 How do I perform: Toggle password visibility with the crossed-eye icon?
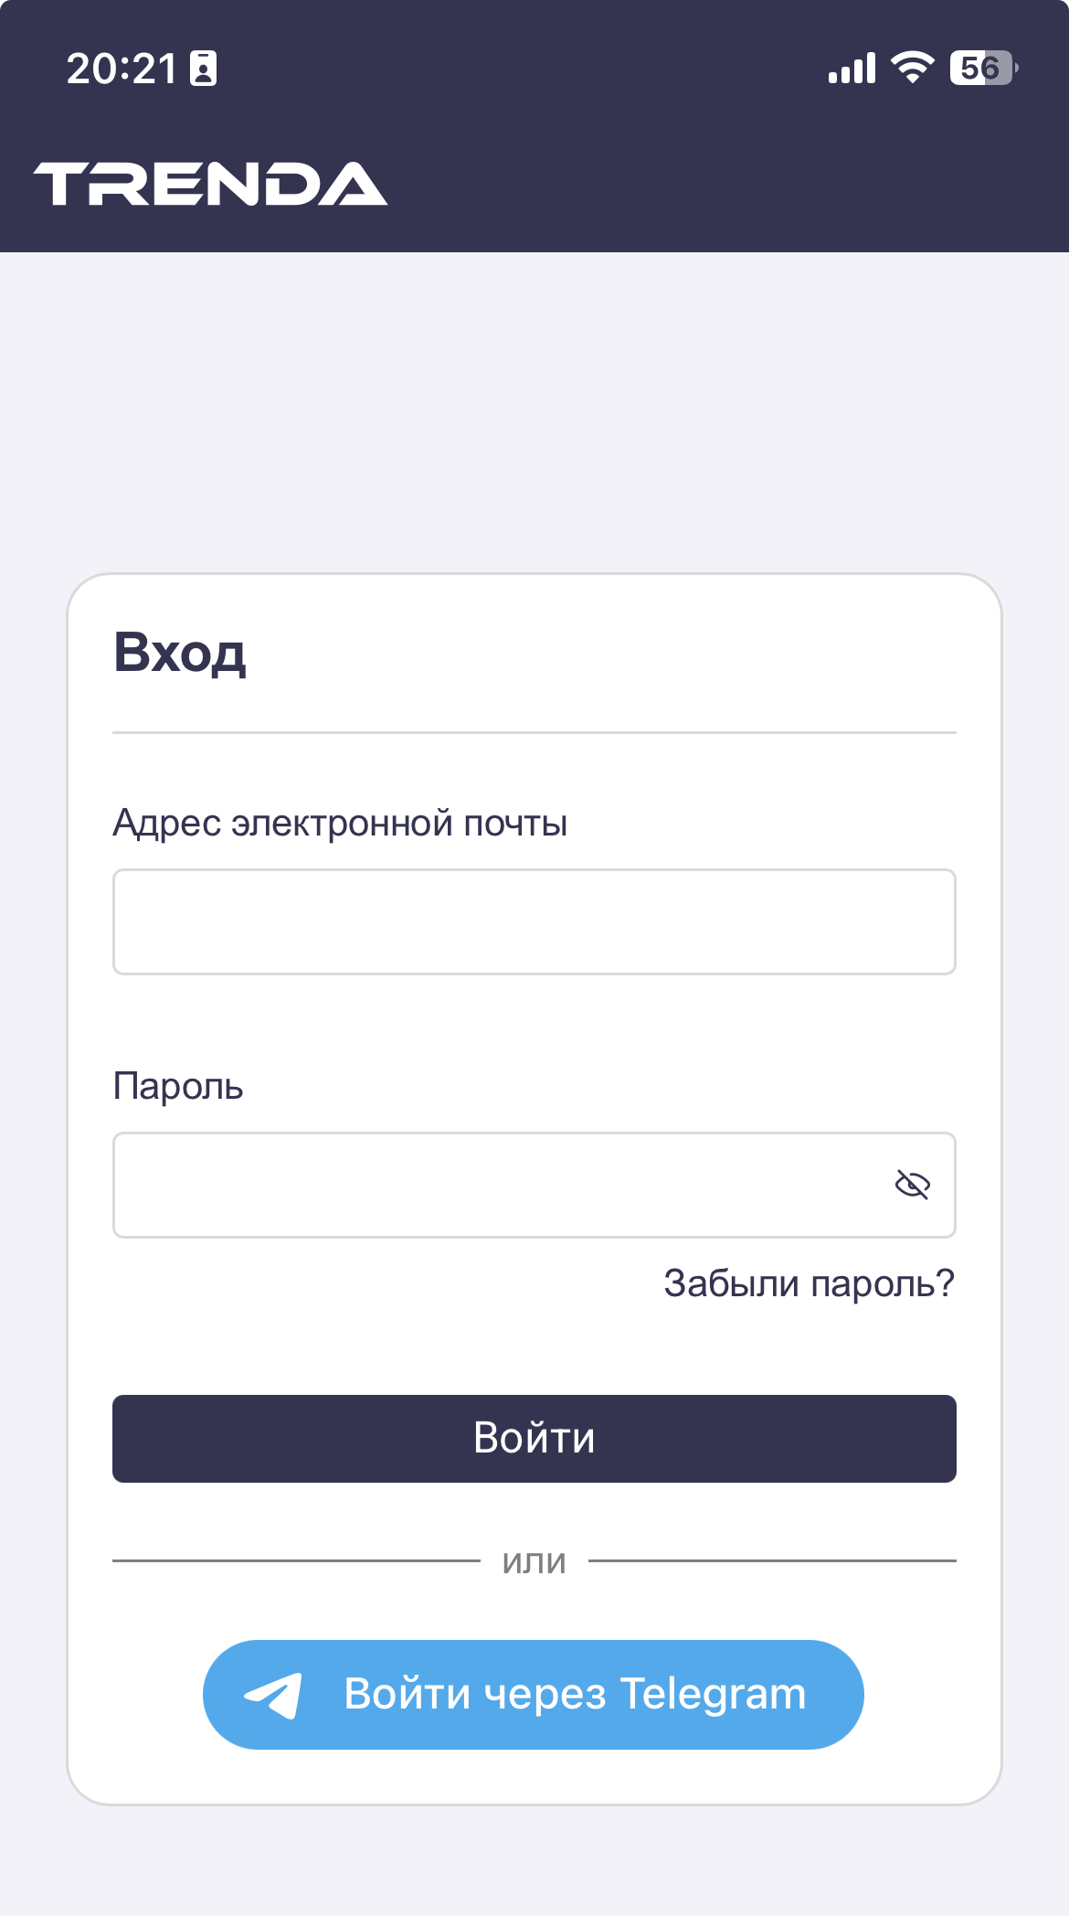(x=912, y=1185)
